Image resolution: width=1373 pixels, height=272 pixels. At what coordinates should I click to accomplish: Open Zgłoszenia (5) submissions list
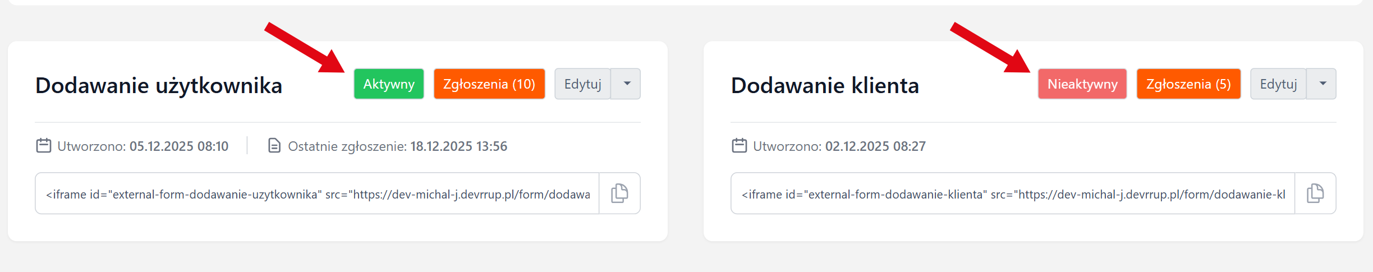click(1188, 84)
